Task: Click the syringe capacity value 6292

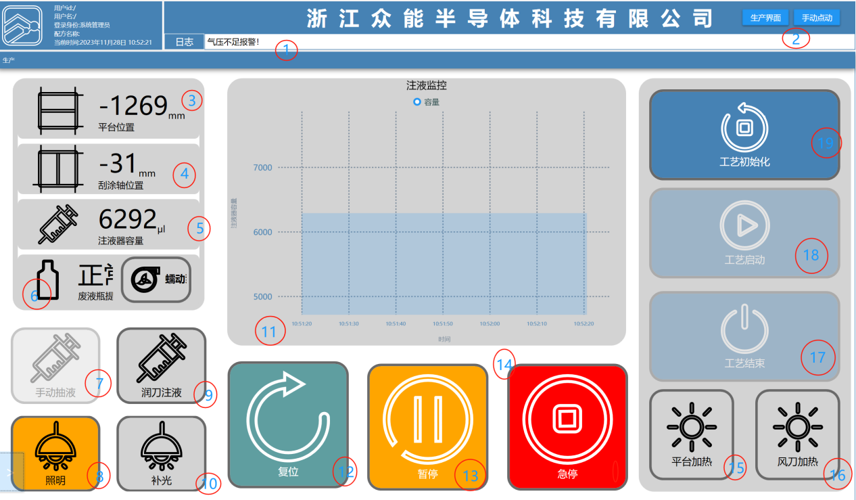Action: 128,220
